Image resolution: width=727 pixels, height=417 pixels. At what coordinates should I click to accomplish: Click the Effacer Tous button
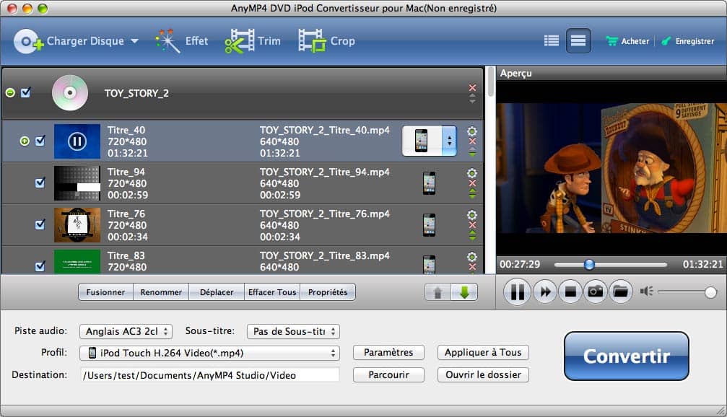tap(272, 292)
